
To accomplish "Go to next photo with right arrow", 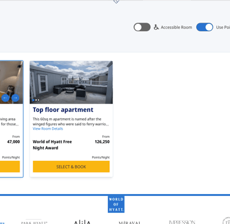I will pos(15,98).
